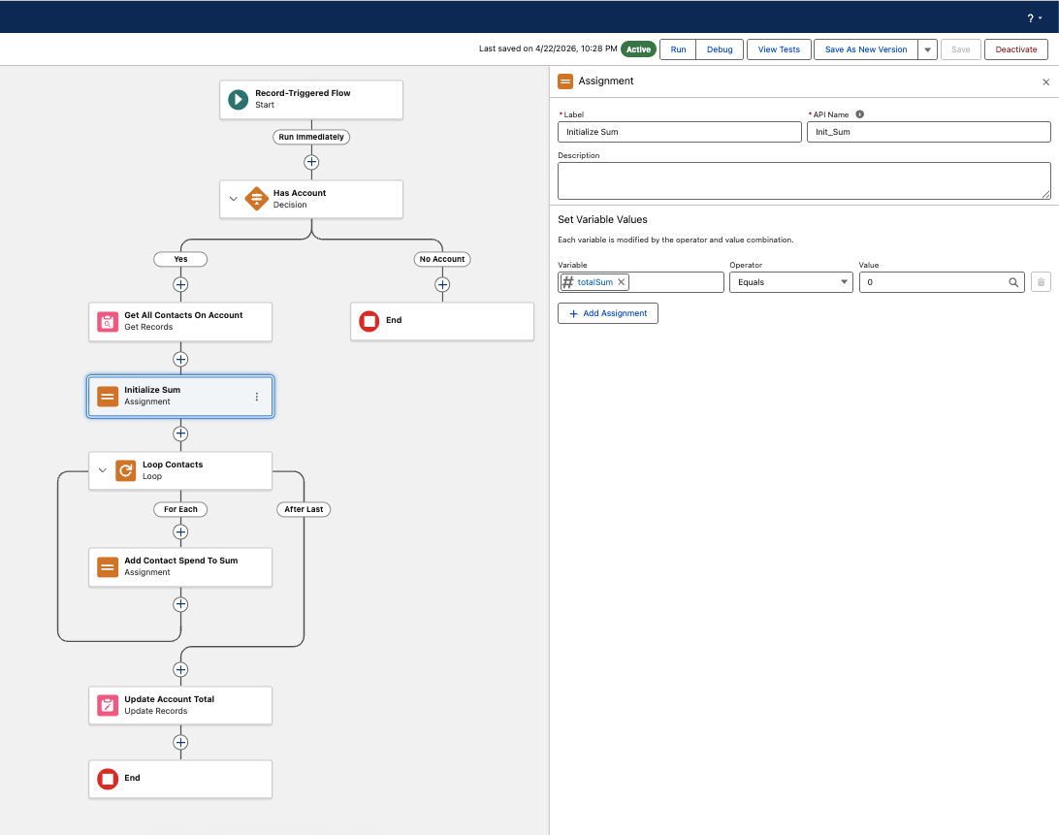Open the help question mark menu
Screen dimensions: 1059x835
pyautogui.click(x=1034, y=18)
